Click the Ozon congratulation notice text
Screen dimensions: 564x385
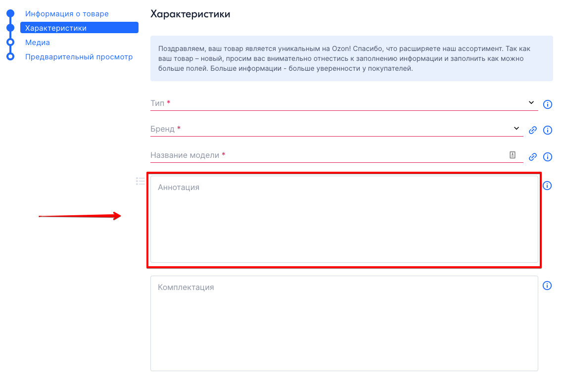[x=344, y=58]
